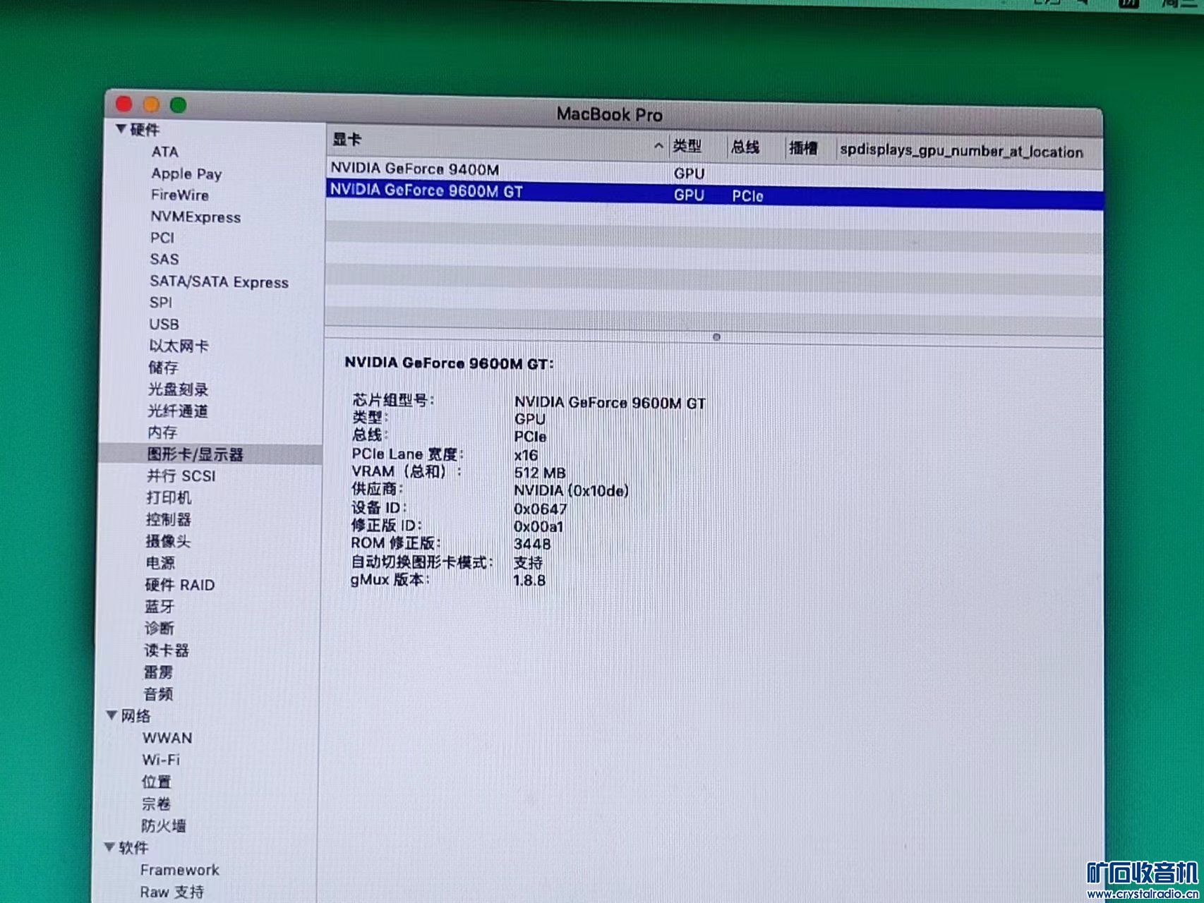
Task: Select ATA in the sidebar
Action: coord(164,152)
